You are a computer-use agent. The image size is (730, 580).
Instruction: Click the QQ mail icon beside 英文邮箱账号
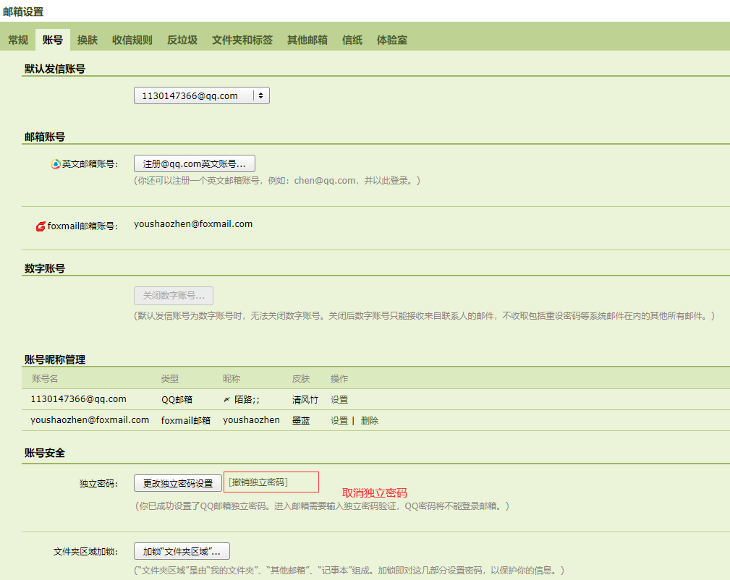[x=56, y=164]
